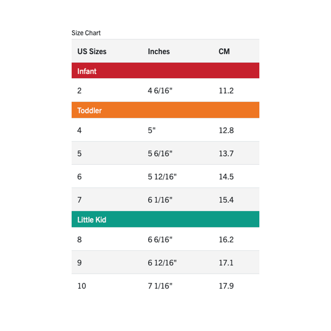Click the 13.7 CM value
Screen dimensions: 331x331
(x=226, y=153)
